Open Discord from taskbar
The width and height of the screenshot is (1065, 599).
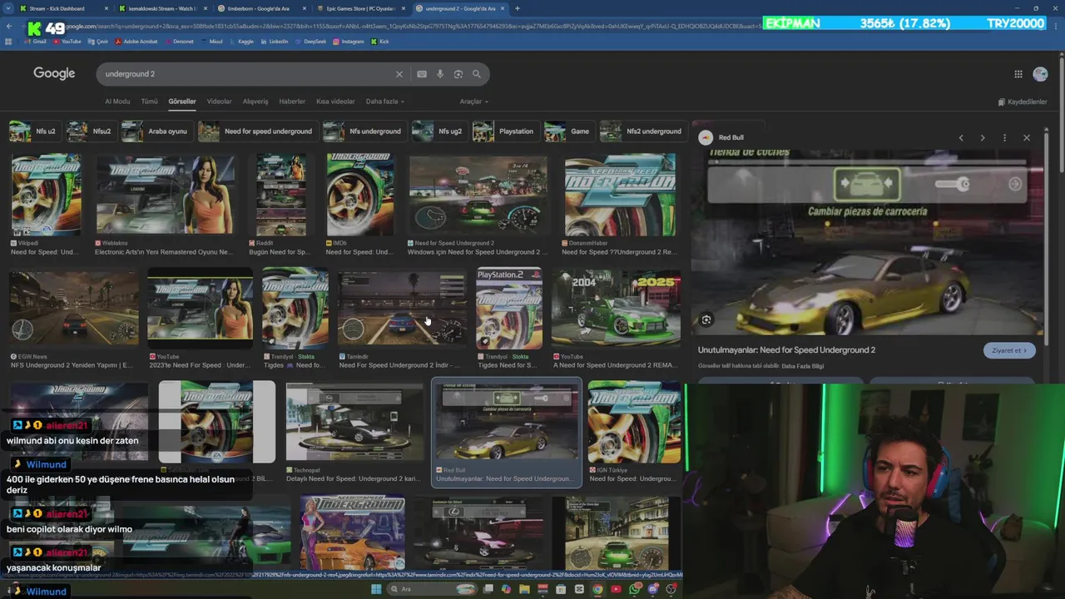(x=652, y=589)
